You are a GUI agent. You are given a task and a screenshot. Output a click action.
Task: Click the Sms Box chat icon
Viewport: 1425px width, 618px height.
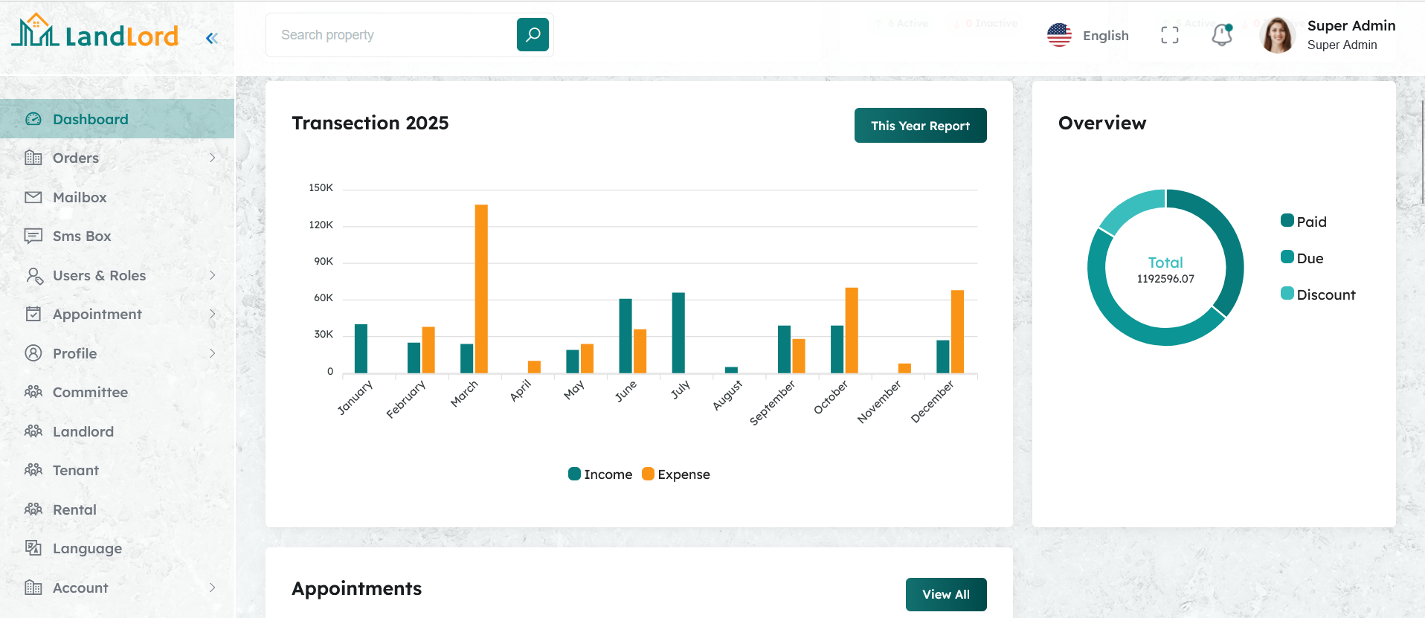[x=33, y=236]
